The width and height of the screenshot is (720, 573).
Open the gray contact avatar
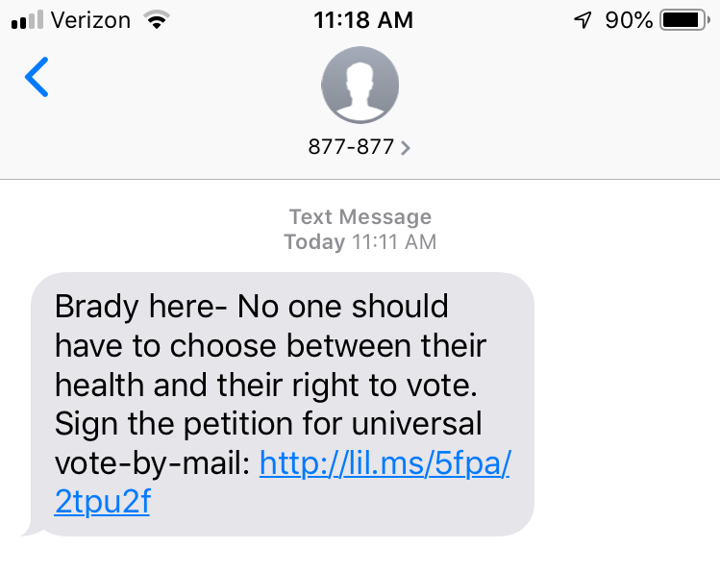(x=360, y=86)
